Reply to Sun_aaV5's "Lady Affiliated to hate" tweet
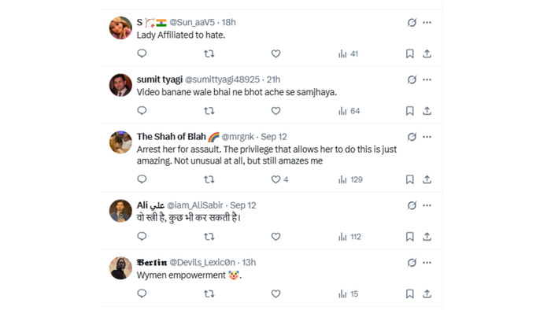Screen dimensions: 551x310 click(x=142, y=54)
